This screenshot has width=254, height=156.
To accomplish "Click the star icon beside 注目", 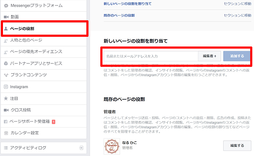I will tap(6, 99).
